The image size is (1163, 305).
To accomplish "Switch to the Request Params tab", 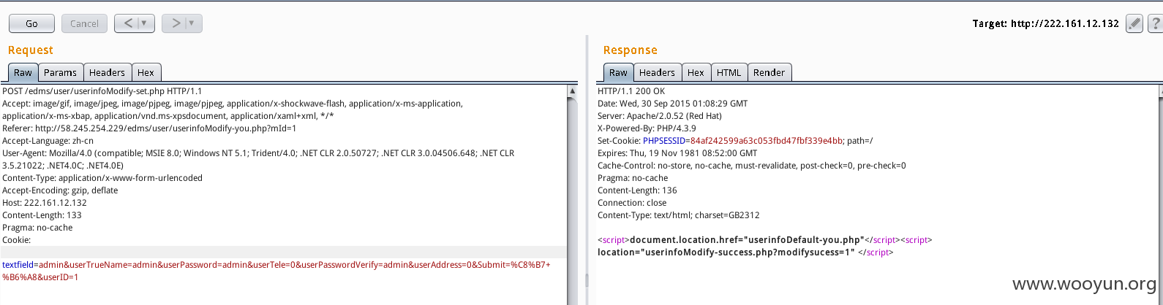I will click(60, 72).
